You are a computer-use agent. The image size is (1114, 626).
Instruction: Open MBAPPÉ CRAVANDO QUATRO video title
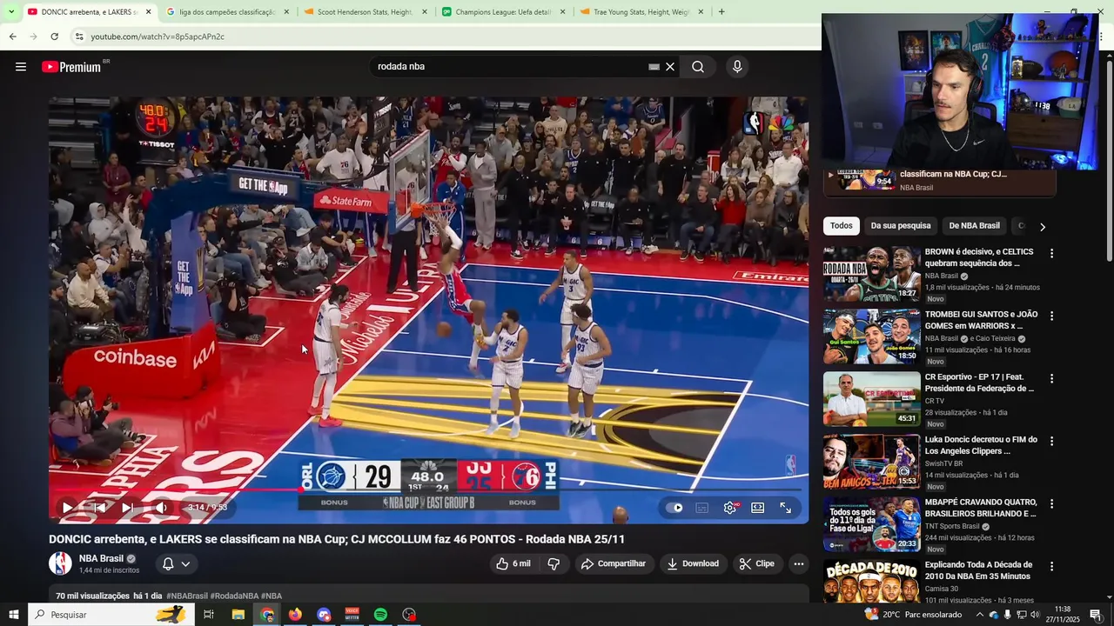pos(981,508)
